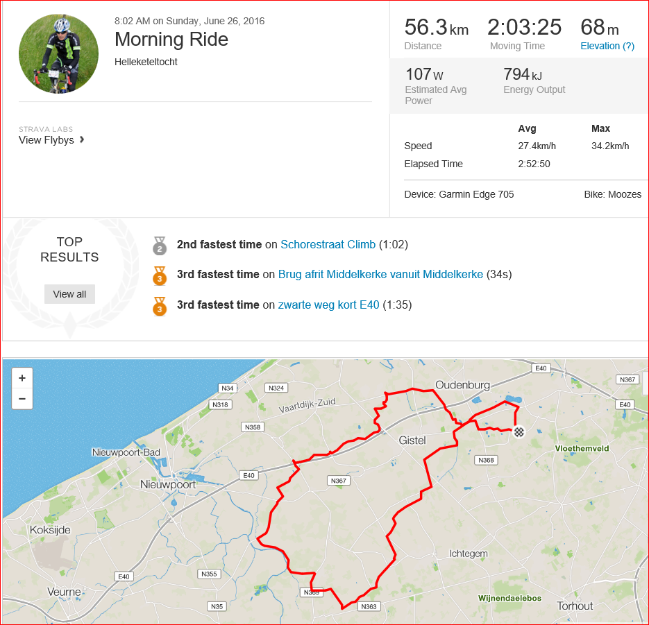
Task: Zoom in the map with plus button
Action: click(22, 378)
